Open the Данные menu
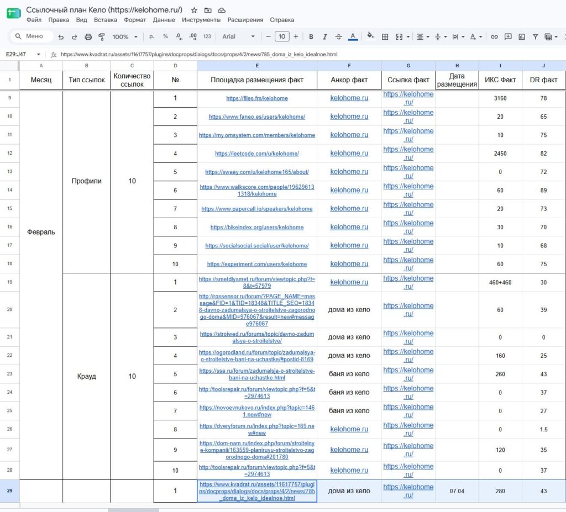Image resolution: width=566 pixels, height=512 pixels. (x=164, y=20)
